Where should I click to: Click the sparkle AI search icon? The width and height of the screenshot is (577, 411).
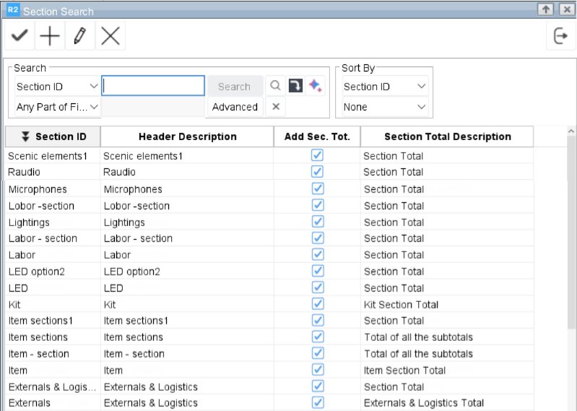tap(315, 86)
